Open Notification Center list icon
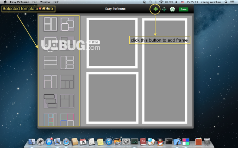Screen dimensions: 238x148 click(x=232, y=2)
